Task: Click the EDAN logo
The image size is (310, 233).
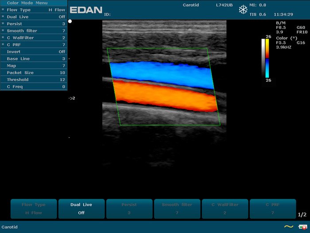Action: point(86,10)
